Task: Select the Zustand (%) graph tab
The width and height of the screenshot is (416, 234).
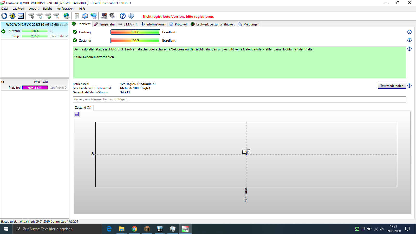Action: (83, 108)
